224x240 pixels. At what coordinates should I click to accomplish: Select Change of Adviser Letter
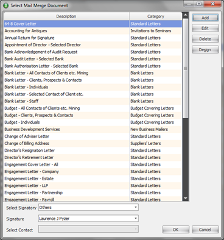point(93,136)
